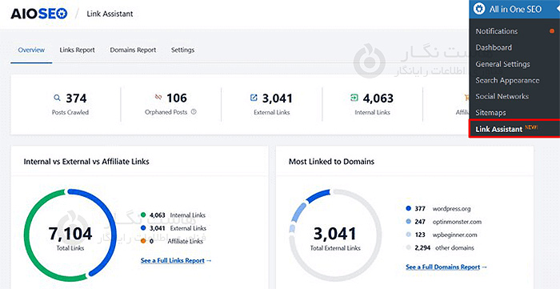Click the other domains entry
The width and height of the screenshot is (560, 289).
pos(454,247)
